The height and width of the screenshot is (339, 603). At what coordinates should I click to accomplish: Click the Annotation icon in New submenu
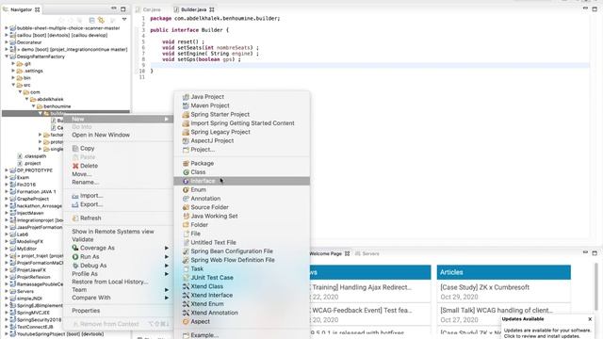point(186,199)
